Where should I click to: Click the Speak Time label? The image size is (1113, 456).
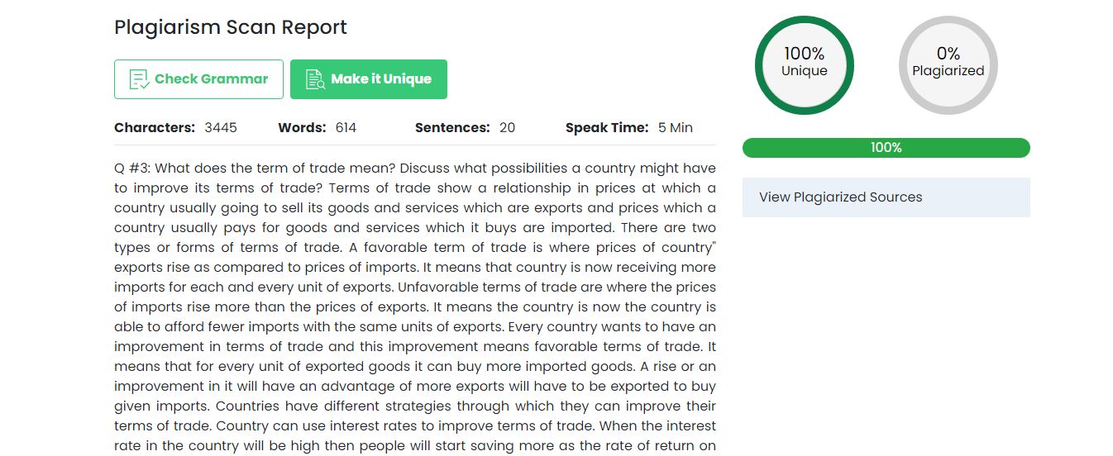click(x=607, y=128)
